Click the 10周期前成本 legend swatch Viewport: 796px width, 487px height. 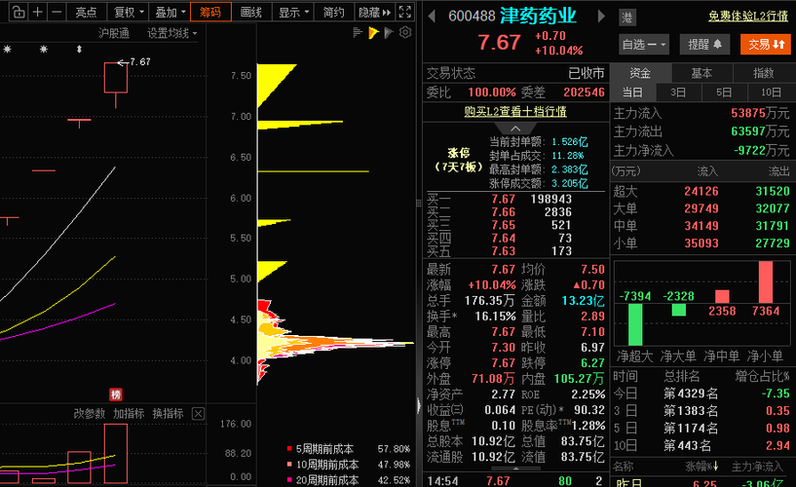[x=289, y=465]
